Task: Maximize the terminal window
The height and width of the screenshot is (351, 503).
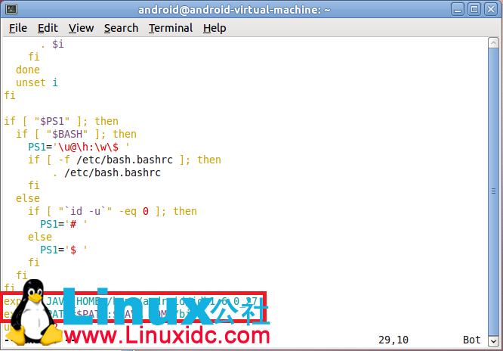Action: tap(476, 9)
